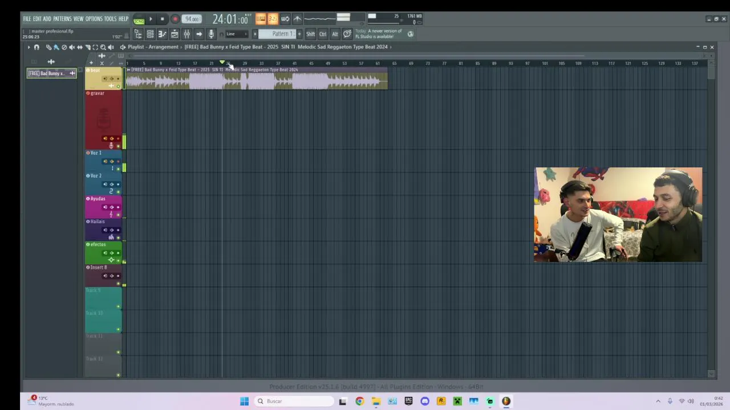Image resolution: width=730 pixels, height=410 pixels.
Task: Open the OPTIONS menu
Action: click(94, 19)
